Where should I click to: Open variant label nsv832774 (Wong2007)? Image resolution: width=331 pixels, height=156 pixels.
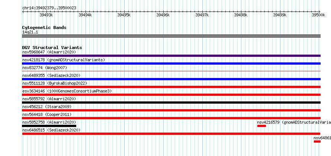click(x=45, y=68)
